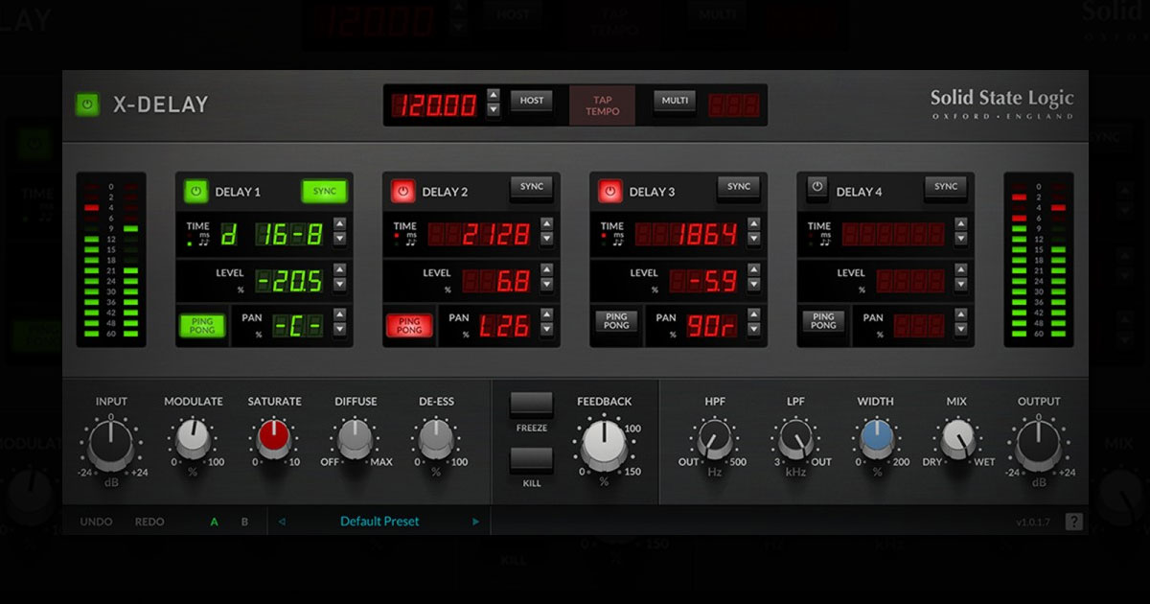This screenshot has height=604, width=1150.
Task: Click the Freeze button
Action: [532, 404]
